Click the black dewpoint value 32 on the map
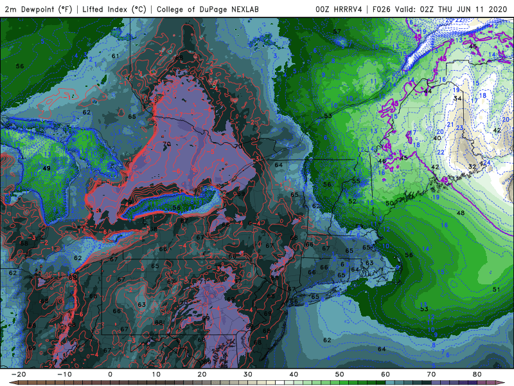The width and height of the screenshot is (514, 386). [472, 167]
